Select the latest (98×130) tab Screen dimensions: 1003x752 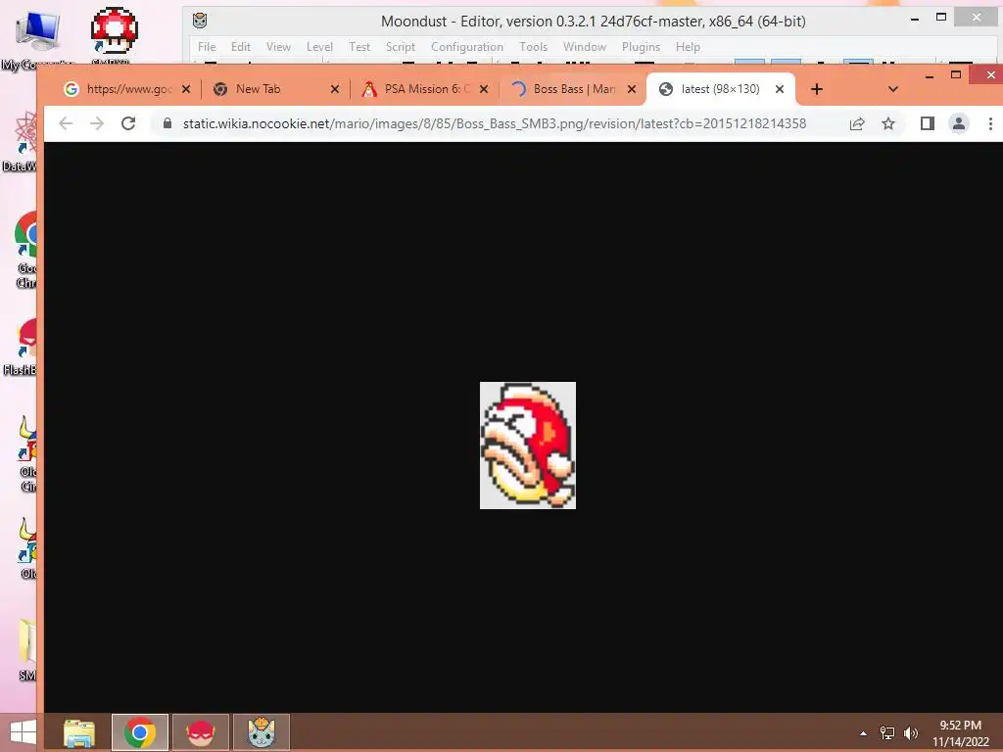(x=720, y=89)
